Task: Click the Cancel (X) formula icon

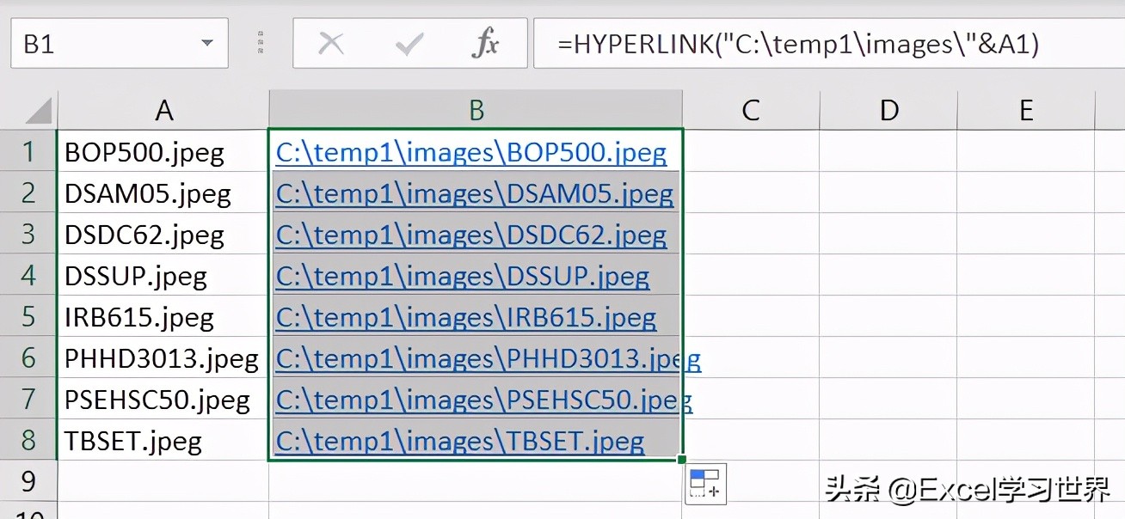Action: (x=331, y=43)
